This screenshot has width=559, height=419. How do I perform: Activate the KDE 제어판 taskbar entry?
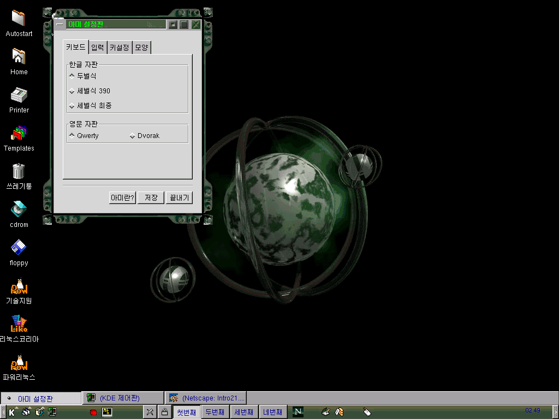point(122,398)
